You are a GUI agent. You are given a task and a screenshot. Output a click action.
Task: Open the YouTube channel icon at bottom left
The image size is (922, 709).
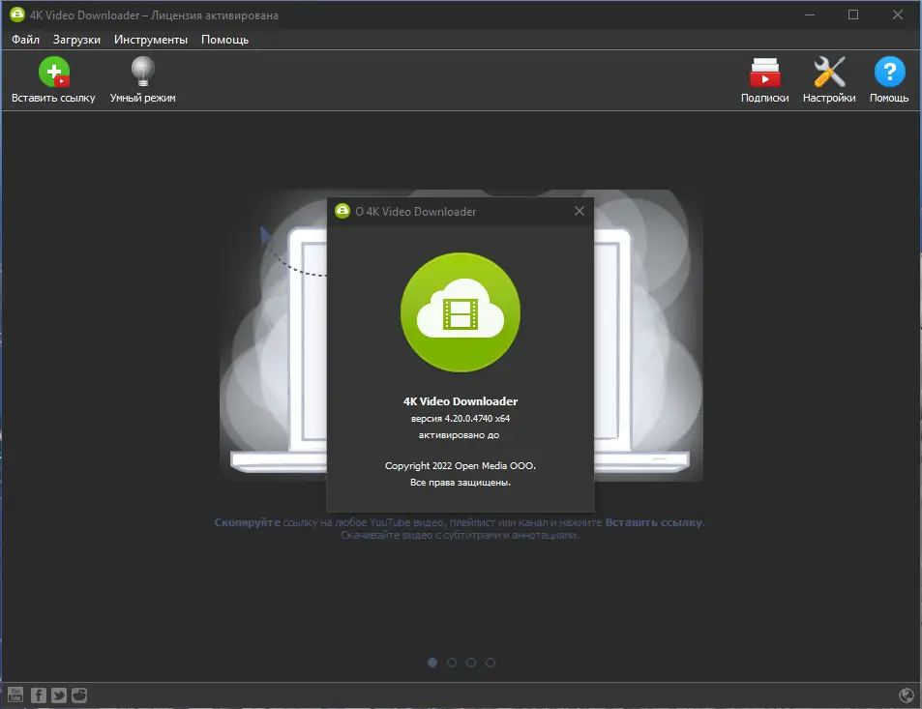click(x=15, y=694)
